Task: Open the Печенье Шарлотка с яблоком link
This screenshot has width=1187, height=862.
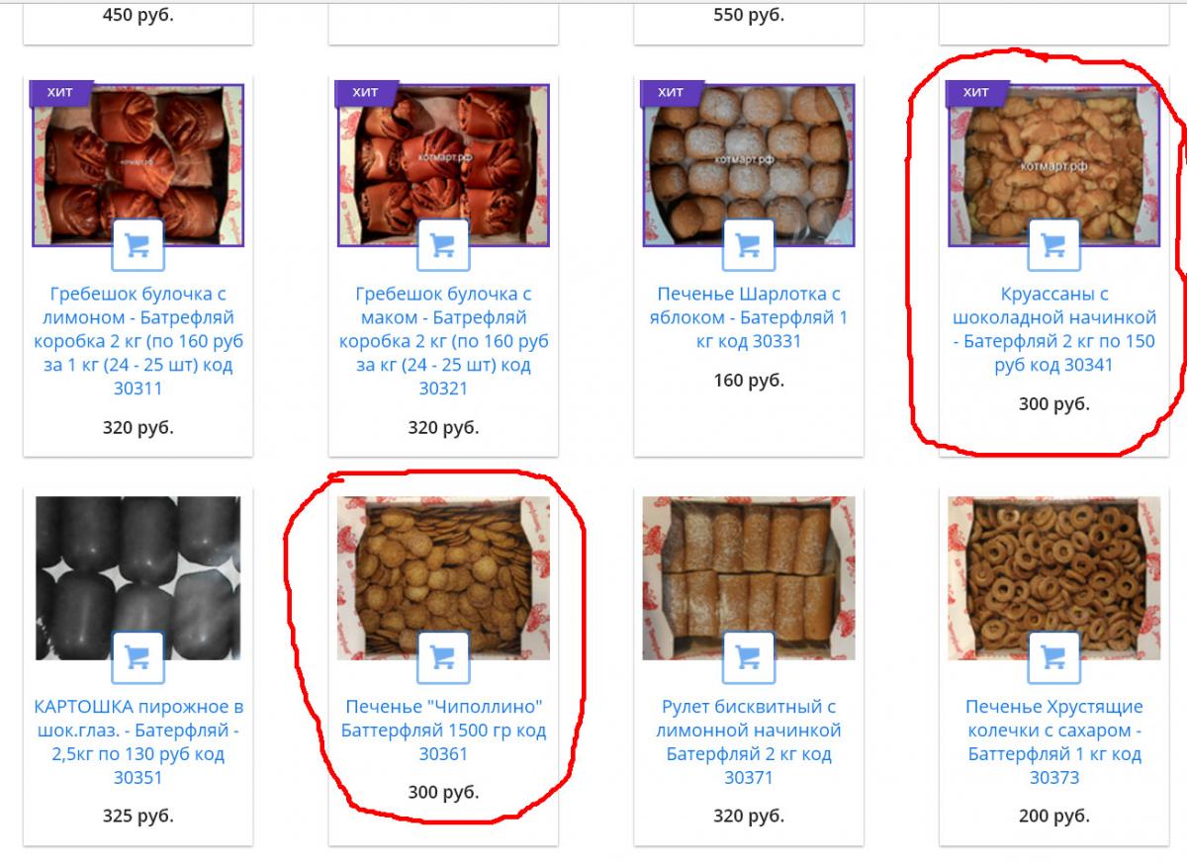Action: (x=749, y=317)
